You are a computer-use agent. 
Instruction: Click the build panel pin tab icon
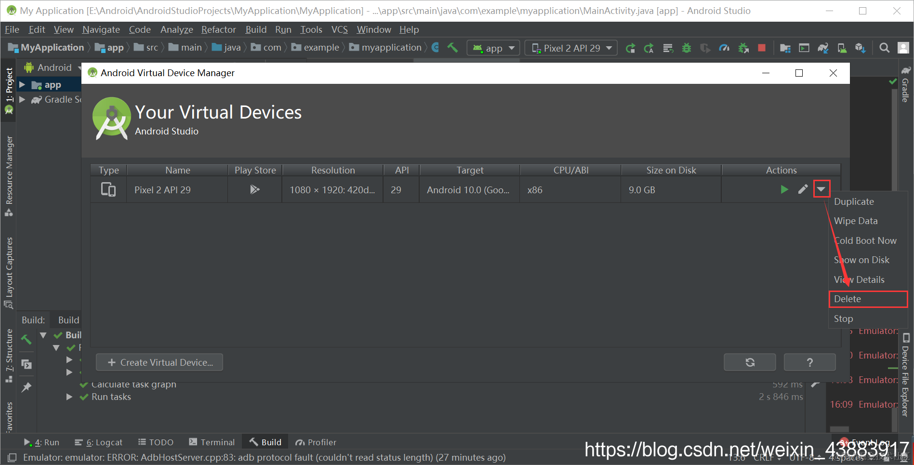click(26, 387)
